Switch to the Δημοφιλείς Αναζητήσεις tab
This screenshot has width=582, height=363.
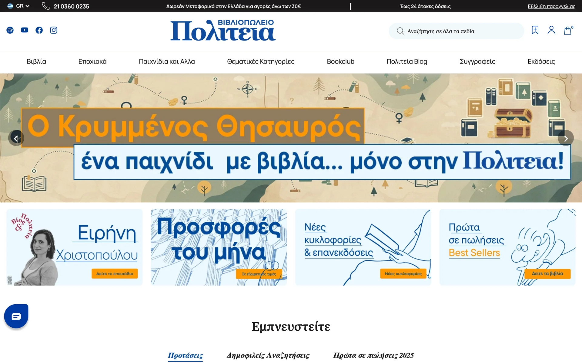tap(268, 355)
